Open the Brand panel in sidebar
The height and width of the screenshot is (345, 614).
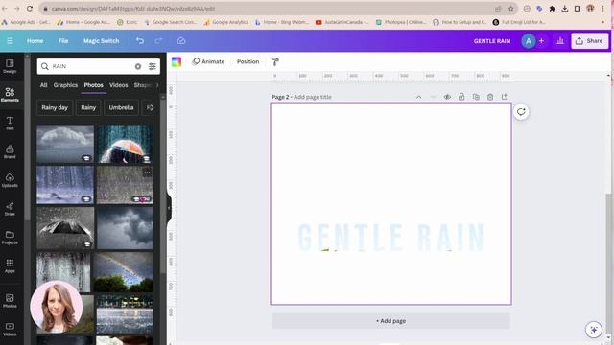(x=10, y=151)
